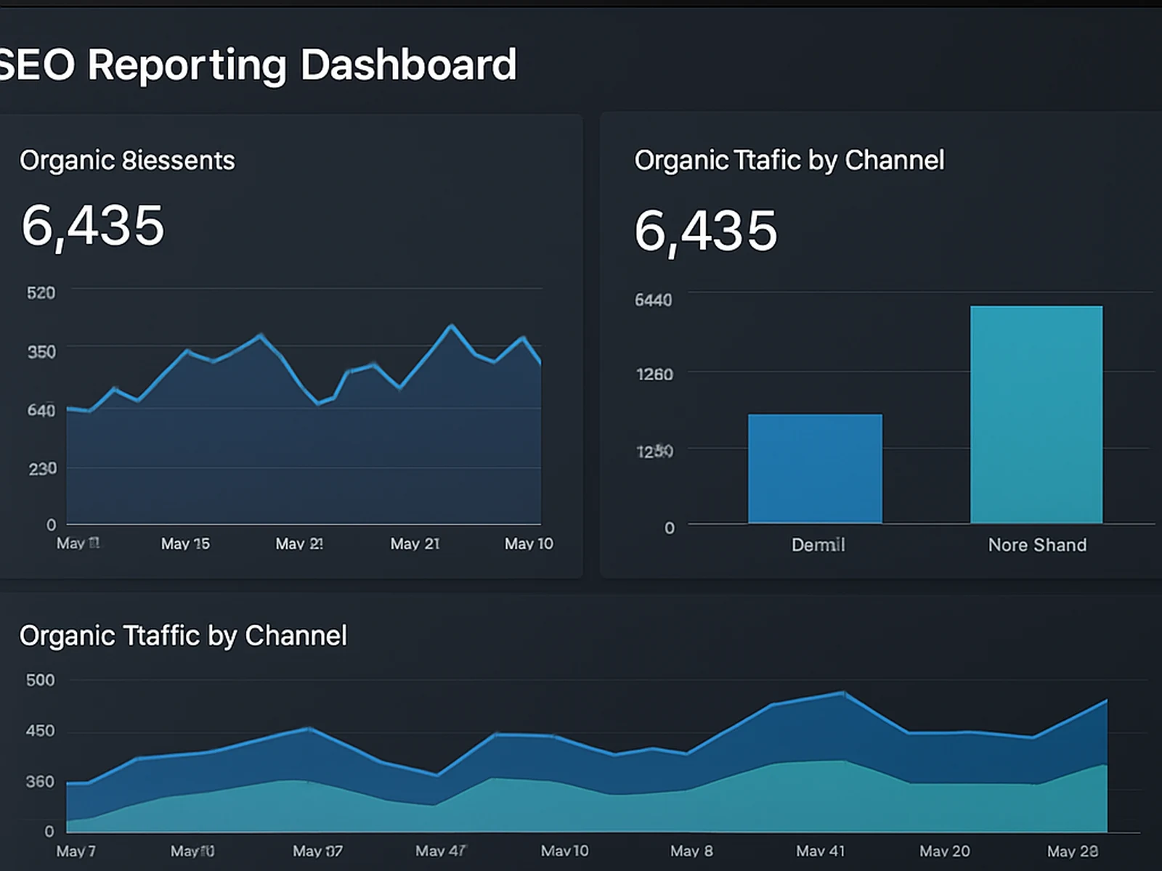1162x871 pixels.
Task: Click the Nore Shand bar in the bar chart
Action: (x=1036, y=414)
